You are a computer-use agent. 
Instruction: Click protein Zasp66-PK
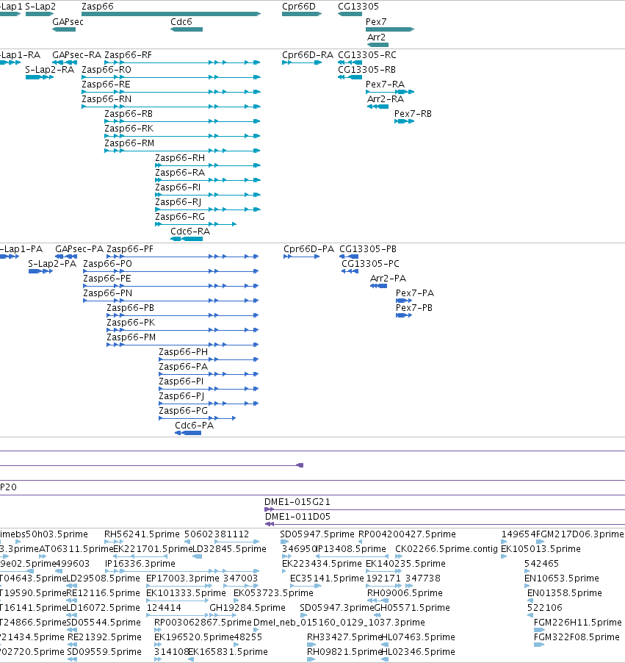pyautogui.click(x=131, y=322)
